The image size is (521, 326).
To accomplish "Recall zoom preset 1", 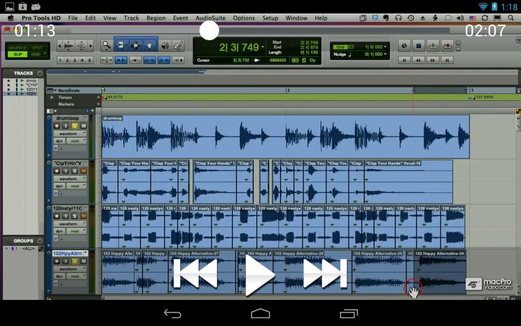I will coord(60,60).
